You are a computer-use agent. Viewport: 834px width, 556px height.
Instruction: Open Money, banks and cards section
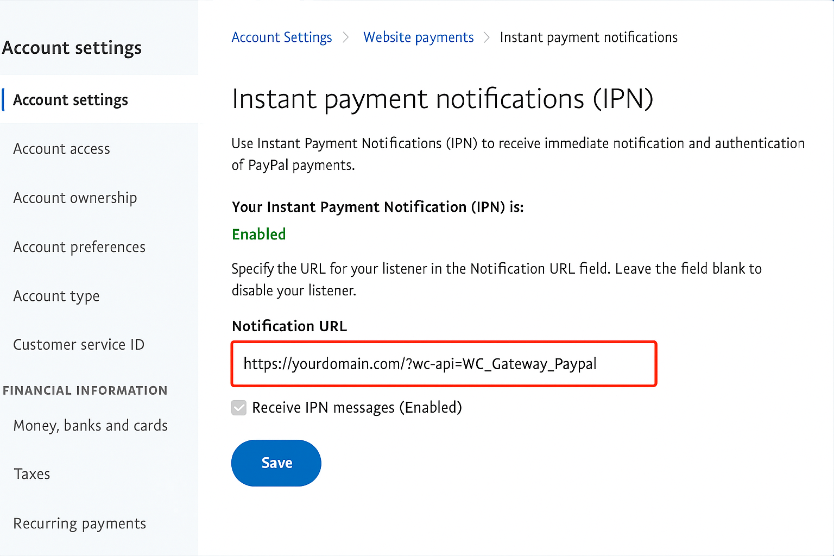pyautogui.click(x=90, y=425)
